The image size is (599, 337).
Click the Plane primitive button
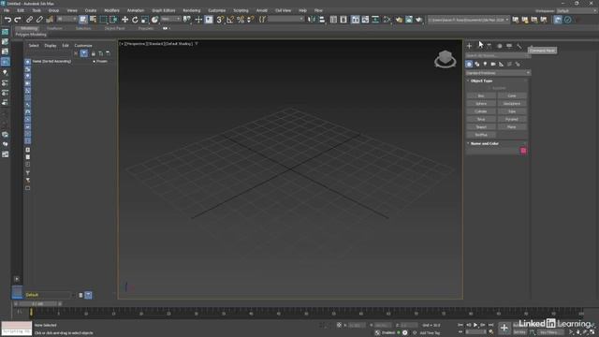pyautogui.click(x=512, y=127)
